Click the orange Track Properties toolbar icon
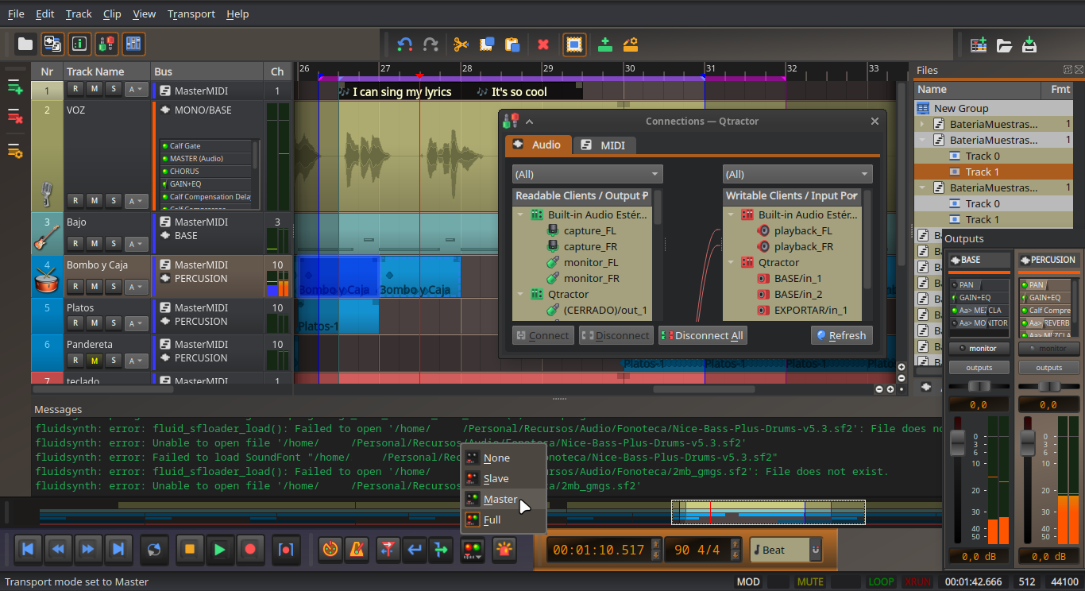Viewport: 1085px width, 591px height. pyautogui.click(x=631, y=44)
